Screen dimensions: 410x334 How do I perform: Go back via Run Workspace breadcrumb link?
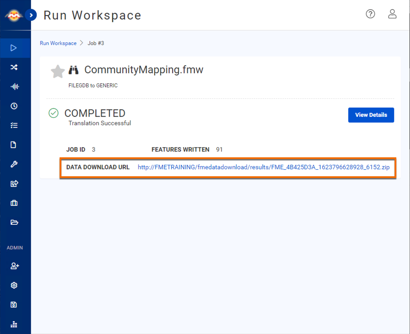point(58,43)
